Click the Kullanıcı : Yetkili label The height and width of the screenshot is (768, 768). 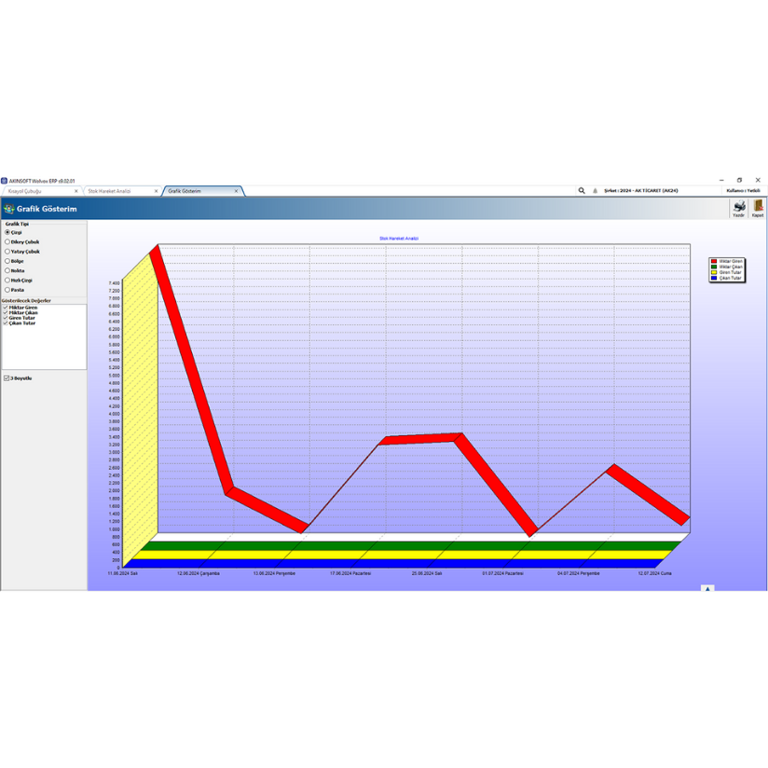[x=744, y=191]
